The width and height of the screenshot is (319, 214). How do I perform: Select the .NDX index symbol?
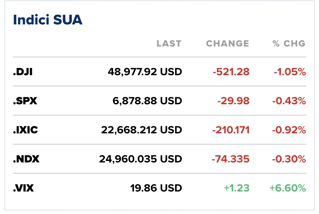pyautogui.click(x=26, y=159)
